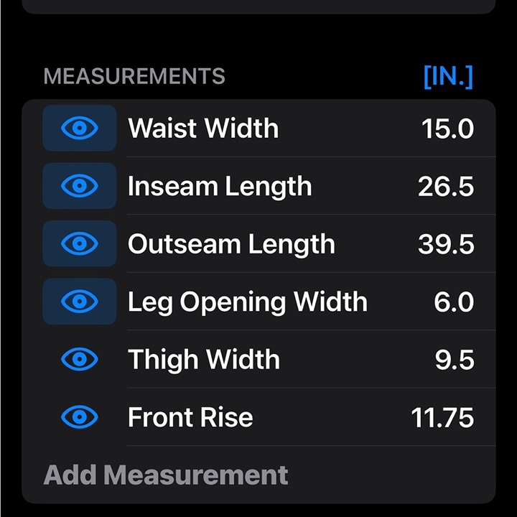Screen dimensions: 517x517
Task: Enable the Front Rise eye icon
Action: [80, 417]
